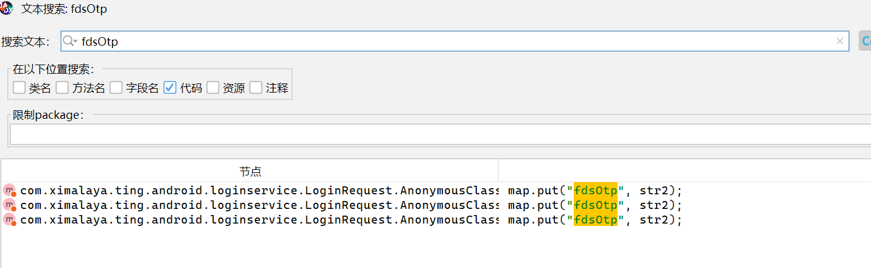The height and width of the screenshot is (268, 871).
Task: Uncheck the 代码 checkbox
Action: tap(170, 88)
